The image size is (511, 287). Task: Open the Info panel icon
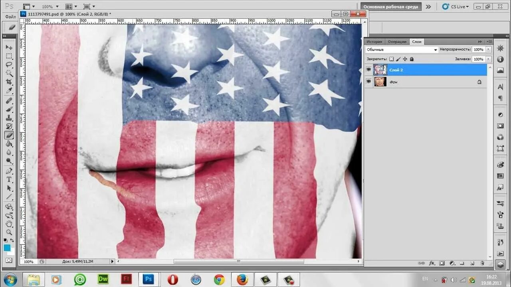(x=500, y=59)
